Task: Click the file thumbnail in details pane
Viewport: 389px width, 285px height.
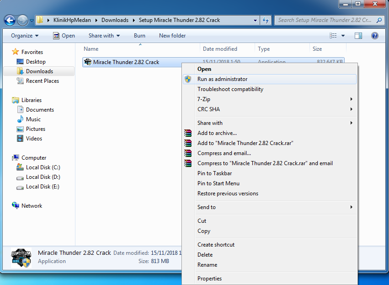Action: (21, 258)
